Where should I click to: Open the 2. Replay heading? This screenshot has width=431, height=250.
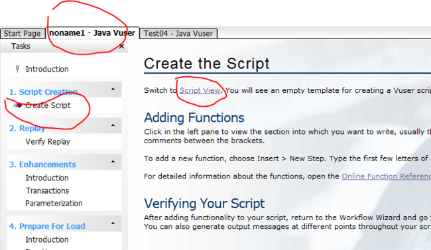(x=27, y=128)
